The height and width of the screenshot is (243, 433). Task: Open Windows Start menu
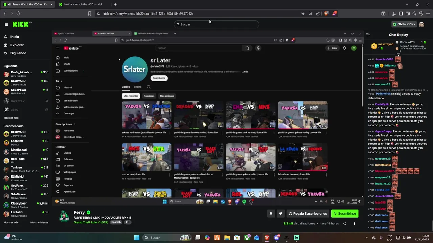tap(137, 238)
